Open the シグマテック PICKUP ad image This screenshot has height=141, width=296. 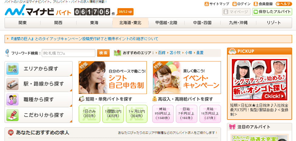coord(260,80)
